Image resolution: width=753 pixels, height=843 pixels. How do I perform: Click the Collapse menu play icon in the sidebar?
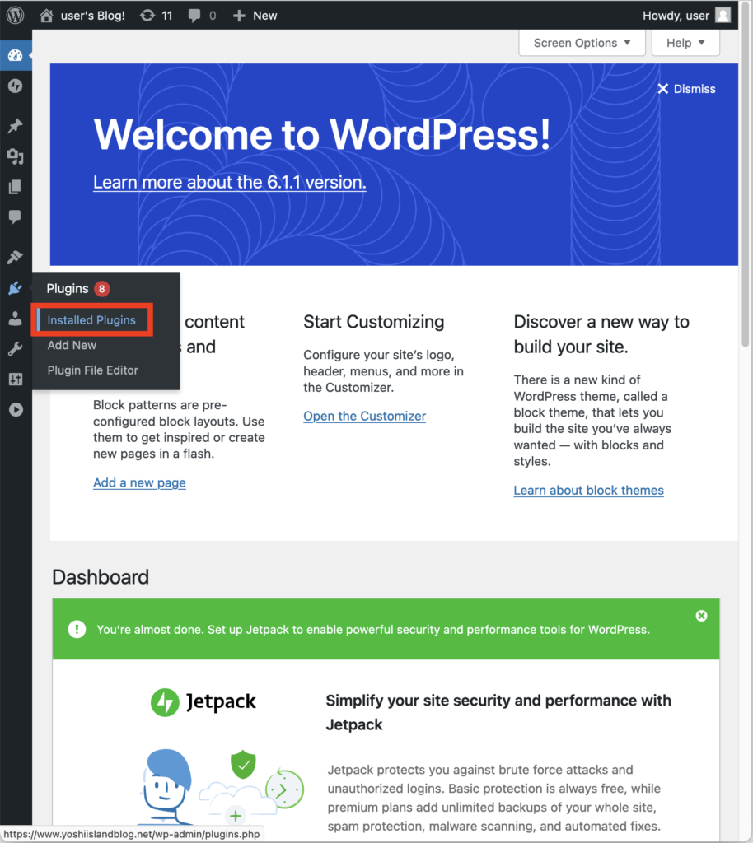[16, 410]
